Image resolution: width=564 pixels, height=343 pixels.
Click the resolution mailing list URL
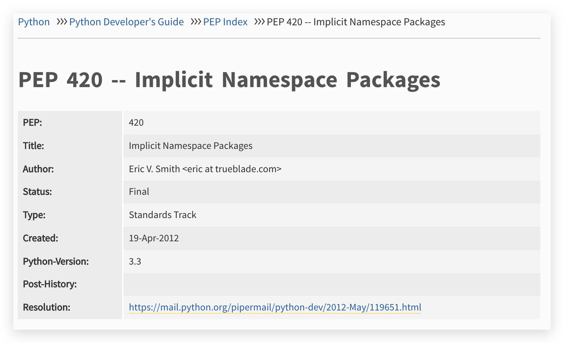pyautogui.click(x=275, y=307)
